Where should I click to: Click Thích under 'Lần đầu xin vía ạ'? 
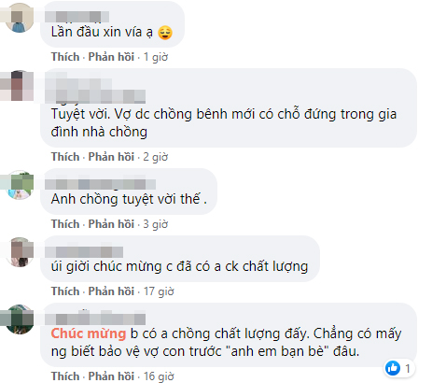65,57
